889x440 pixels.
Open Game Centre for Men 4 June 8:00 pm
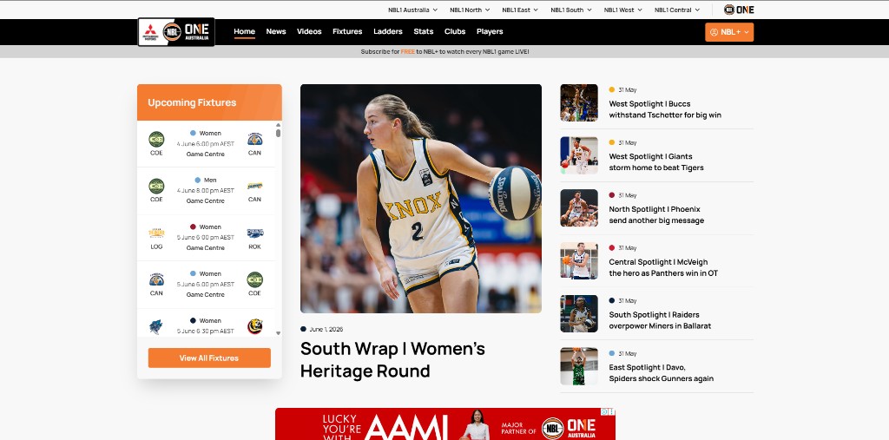(205, 200)
